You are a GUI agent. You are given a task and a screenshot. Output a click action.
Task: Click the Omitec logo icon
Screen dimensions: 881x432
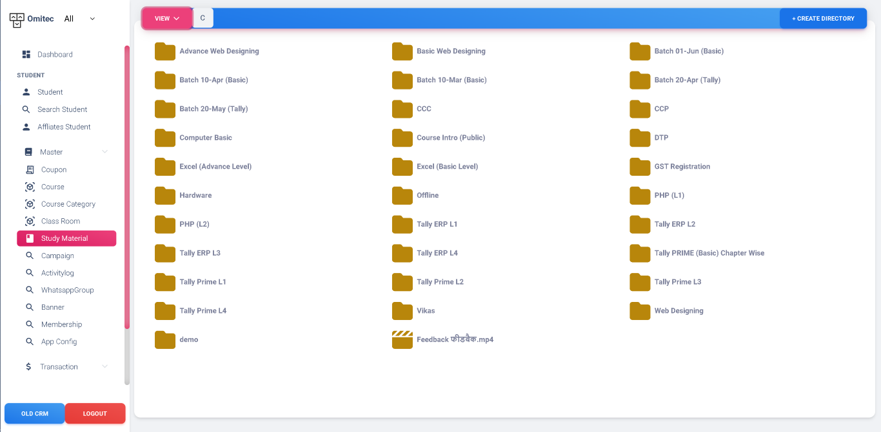17,19
